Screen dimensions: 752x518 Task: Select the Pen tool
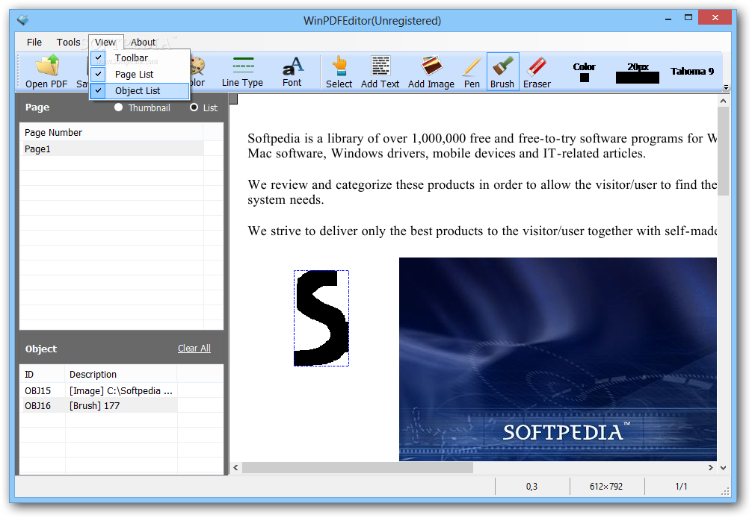[472, 72]
